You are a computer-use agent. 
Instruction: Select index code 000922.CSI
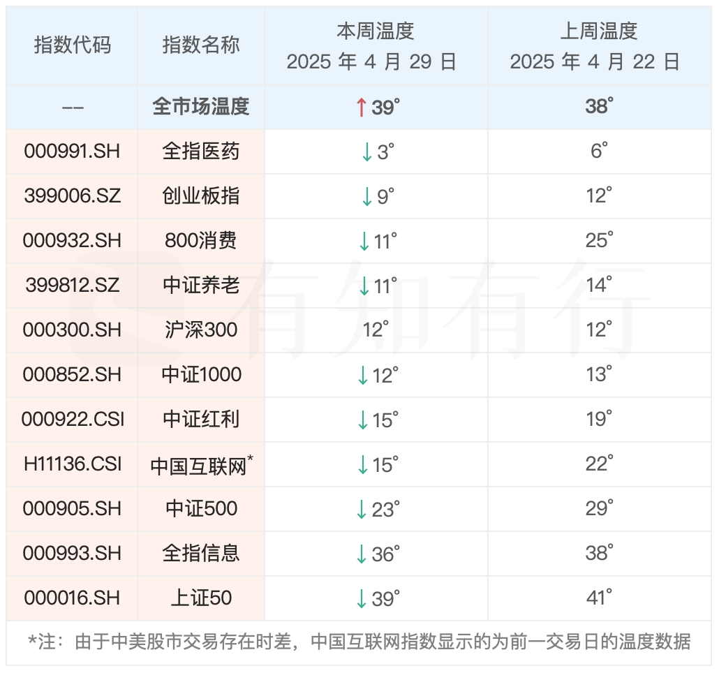(73, 420)
